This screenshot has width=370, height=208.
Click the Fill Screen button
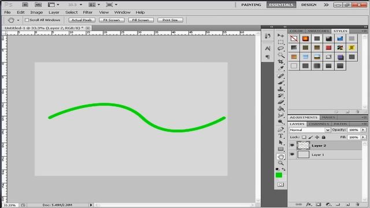click(140, 20)
